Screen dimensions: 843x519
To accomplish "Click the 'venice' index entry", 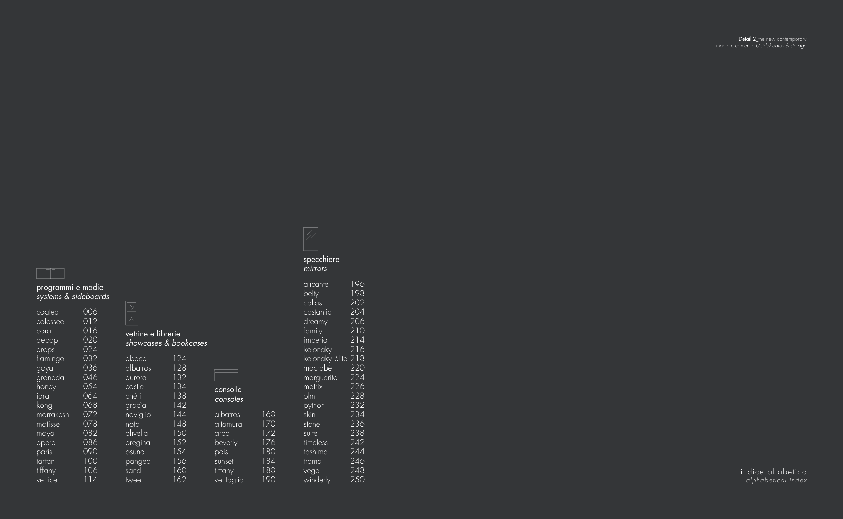I will point(47,480).
